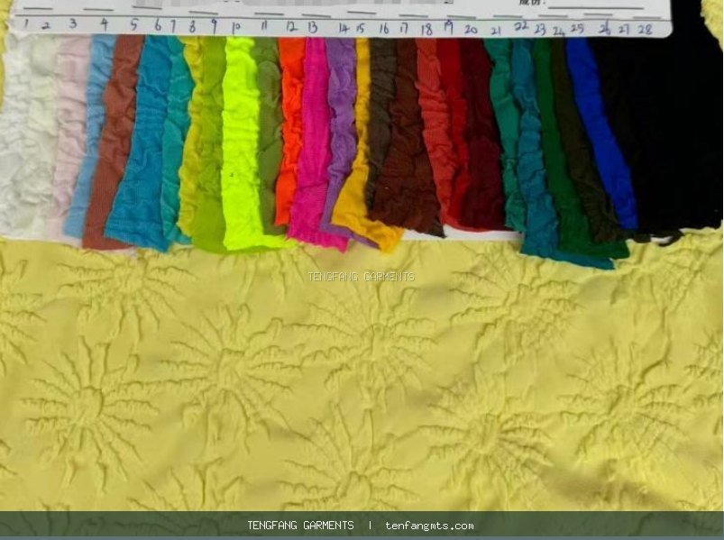The height and width of the screenshot is (540, 724).
Task: Open the tenfangmts.com link in footer
Action: click(429, 526)
